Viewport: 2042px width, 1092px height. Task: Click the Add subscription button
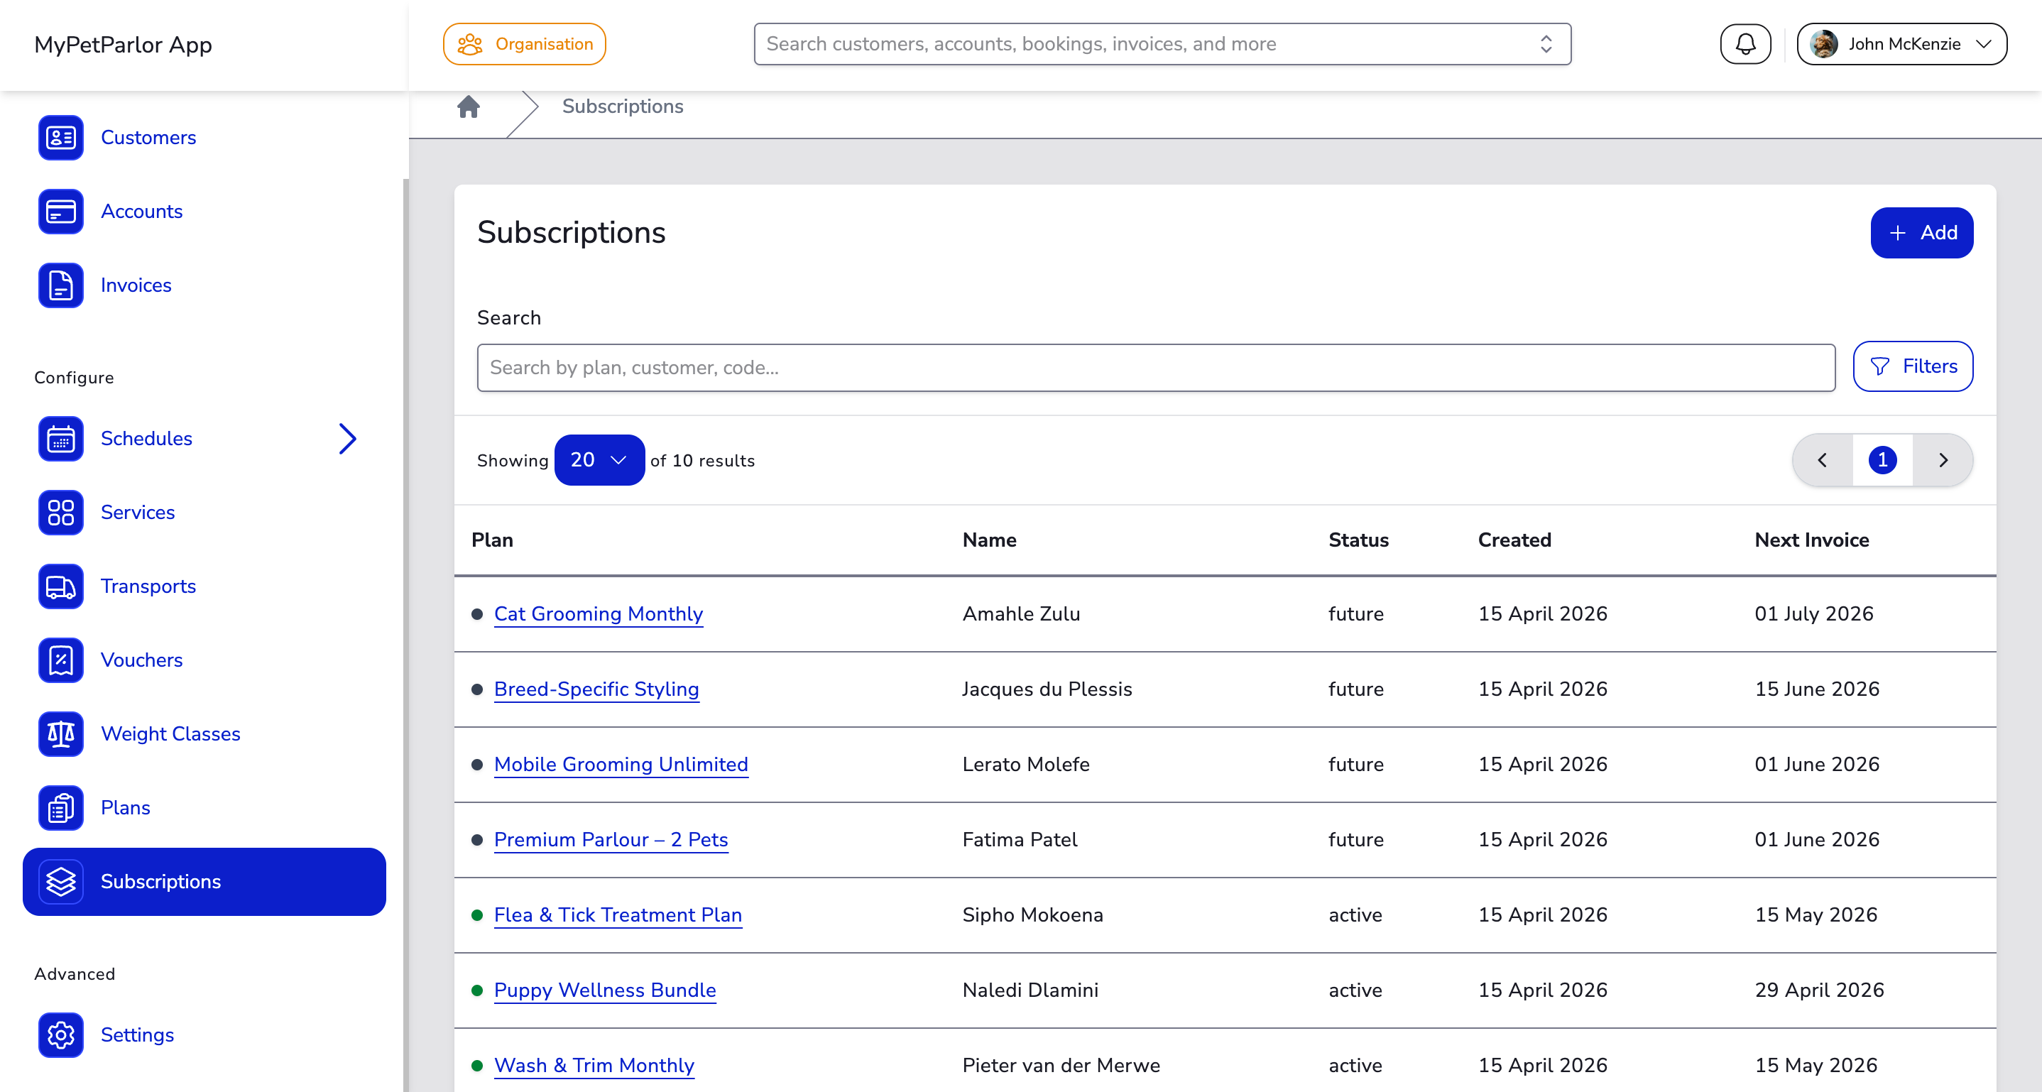point(1921,233)
